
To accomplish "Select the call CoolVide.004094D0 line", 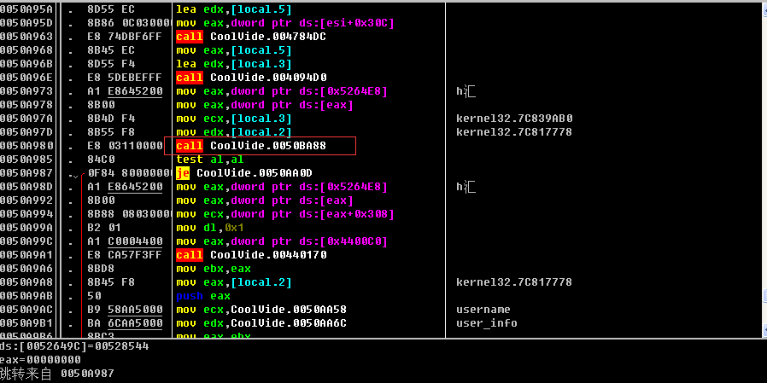I will pyautogui.click(x=251, y=78).
